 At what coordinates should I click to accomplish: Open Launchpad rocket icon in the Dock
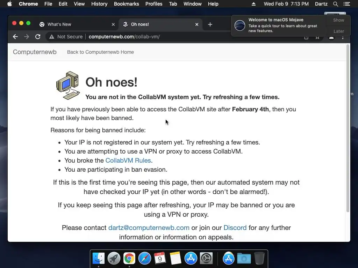tap(114, 258)
